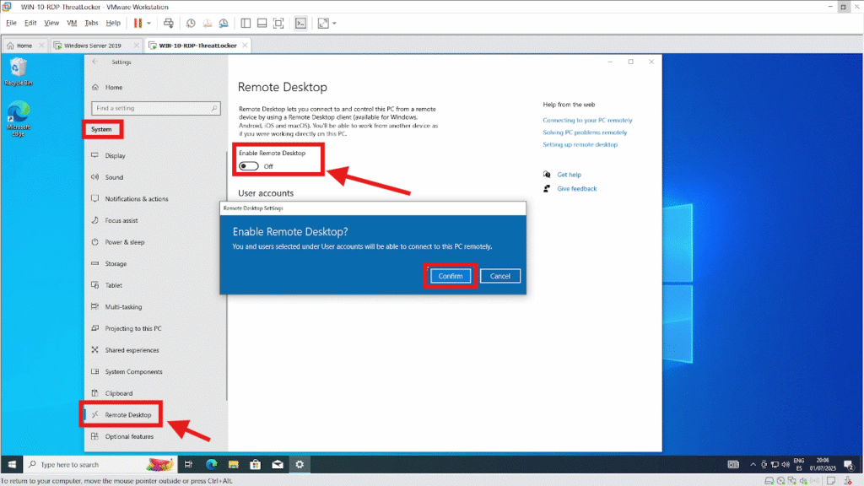Open File Explorer on taskbar
The height and width of the screenshot is (486, 864).
click(233, 465)
